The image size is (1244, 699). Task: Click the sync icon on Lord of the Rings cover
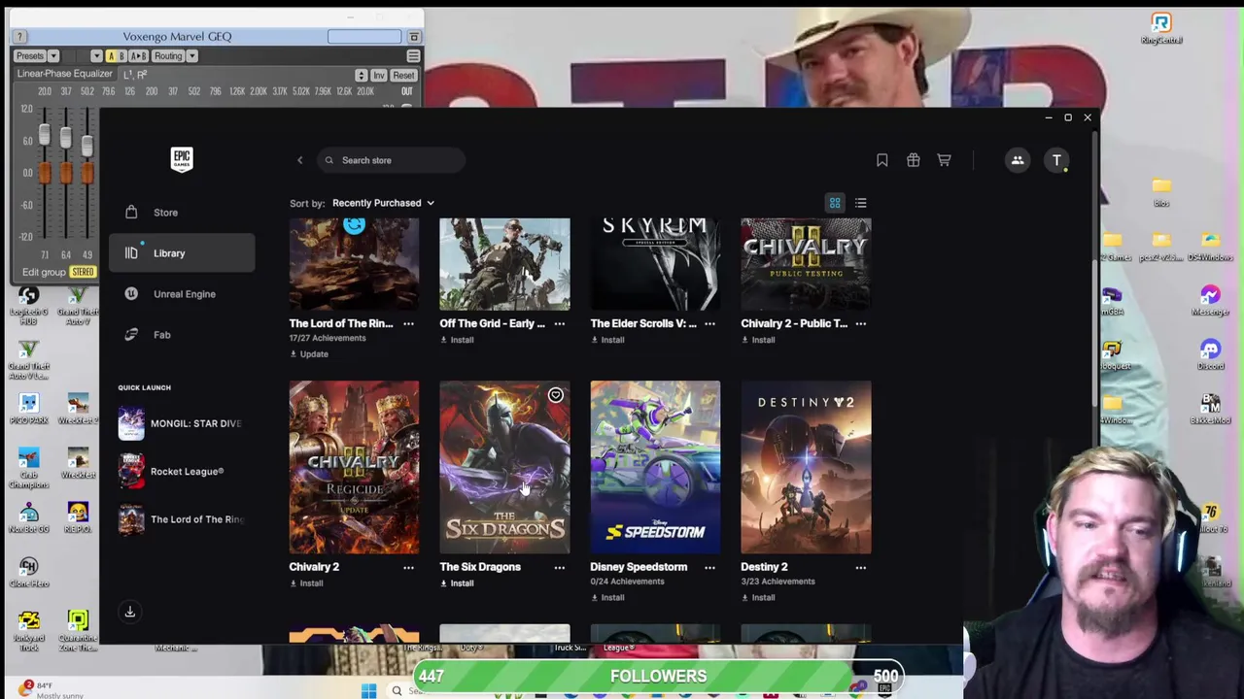pos(354,226)
